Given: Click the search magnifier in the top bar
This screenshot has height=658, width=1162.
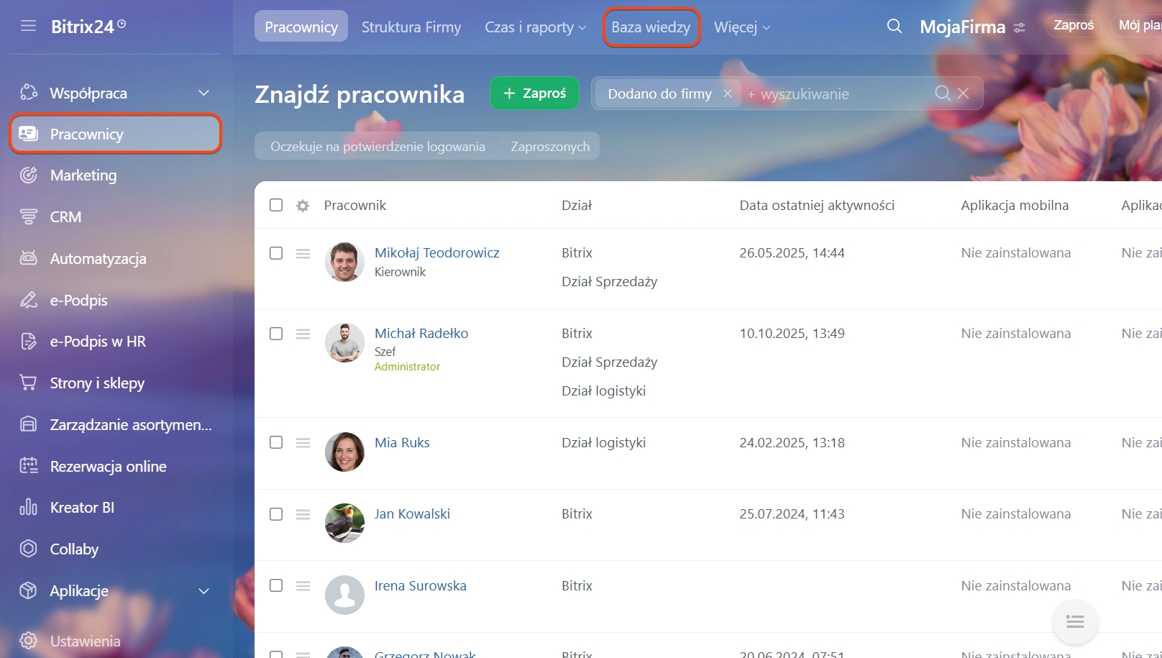Looking at the screenshot, I should click(894, 27).
